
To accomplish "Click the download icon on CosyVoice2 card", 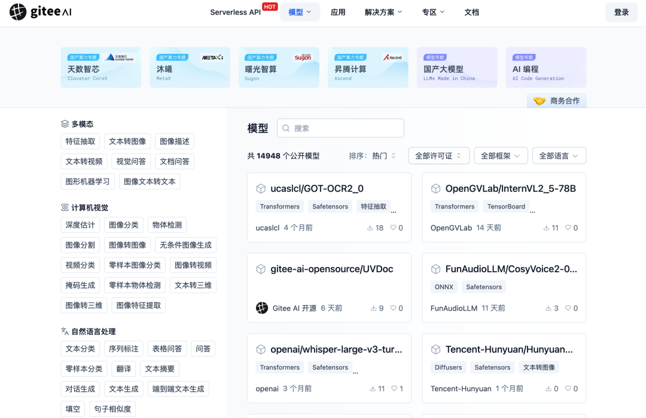I will click(549, 308).
